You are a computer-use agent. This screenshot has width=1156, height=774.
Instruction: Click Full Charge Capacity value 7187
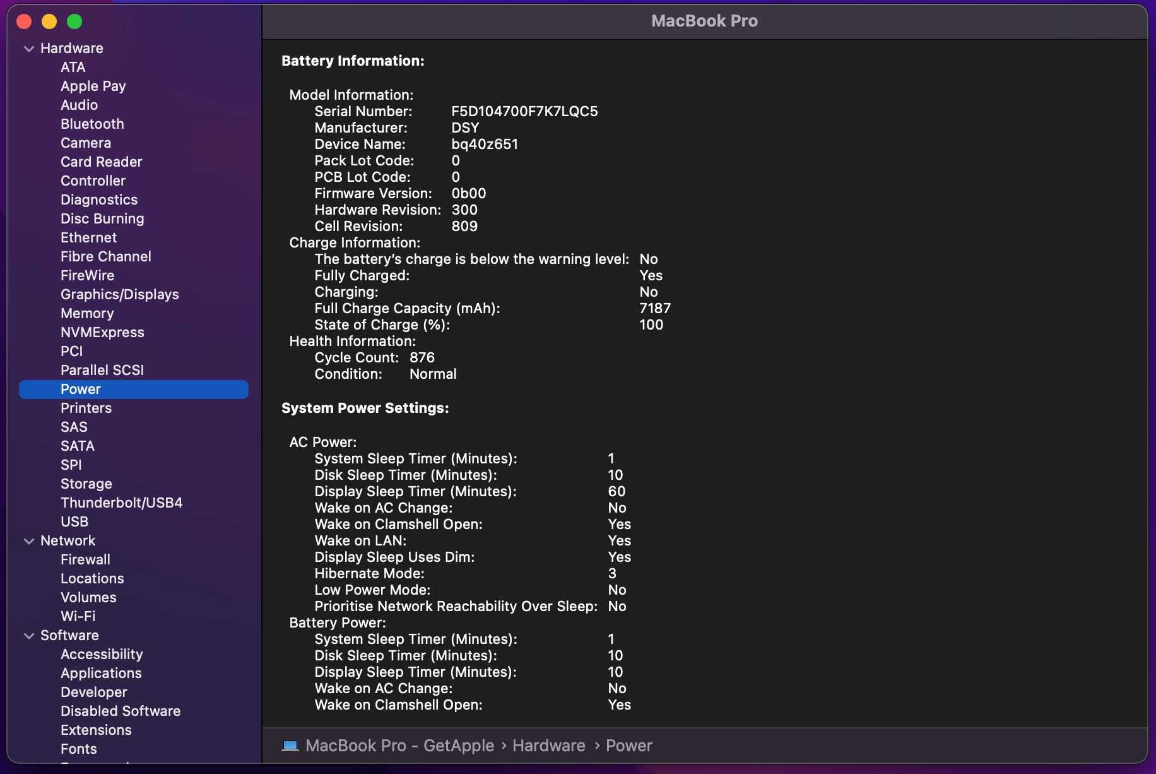655,308
